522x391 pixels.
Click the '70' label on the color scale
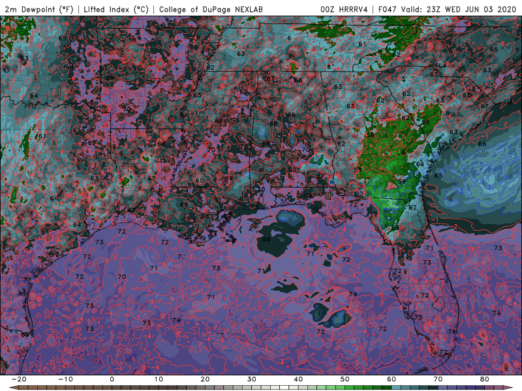[438, 379]
